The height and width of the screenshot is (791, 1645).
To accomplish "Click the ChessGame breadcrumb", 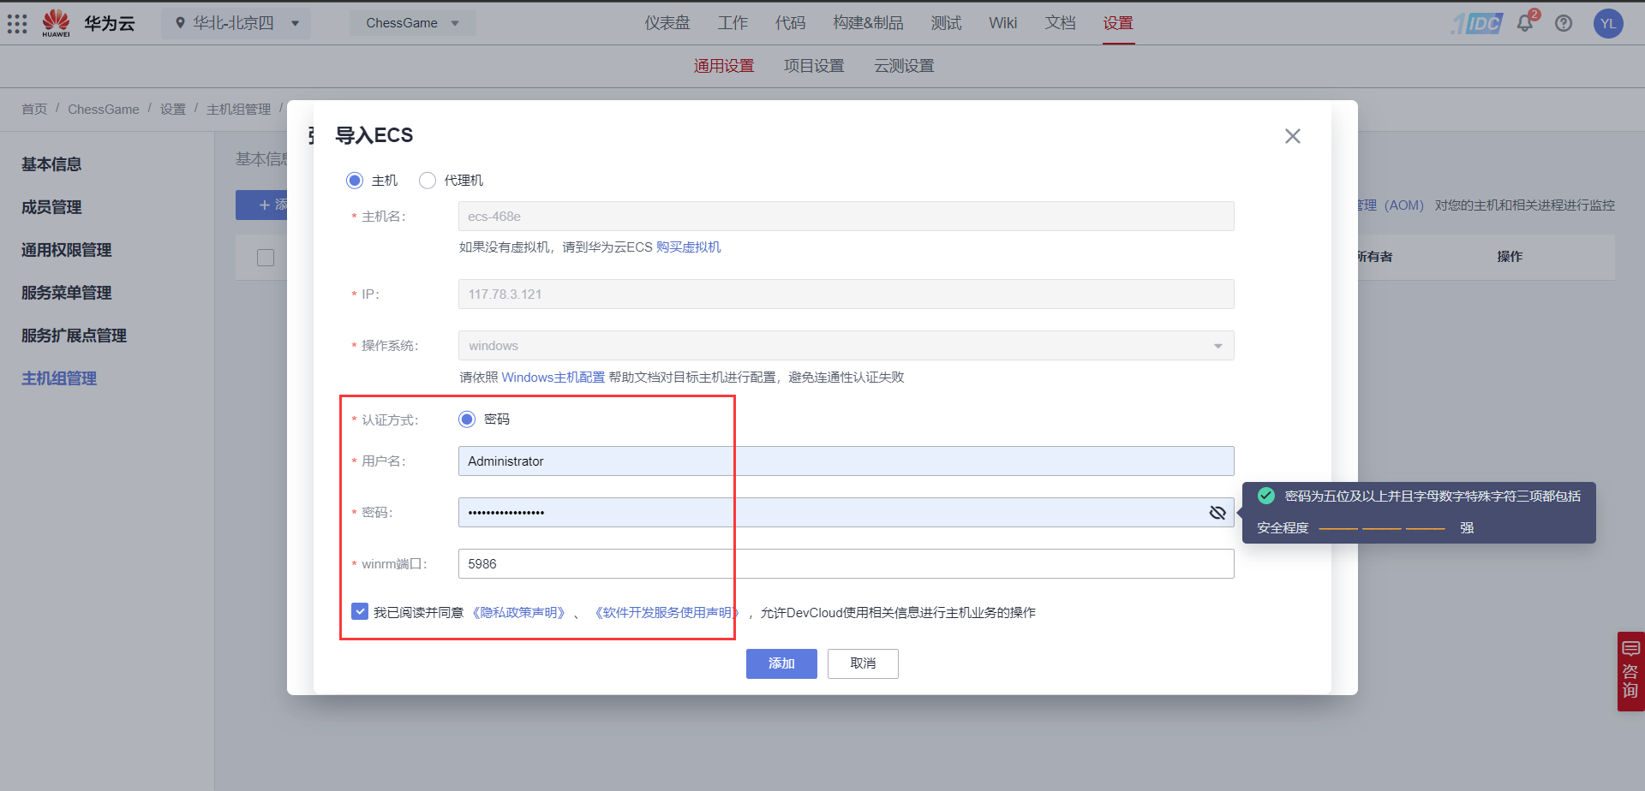I will coord(104,110).
